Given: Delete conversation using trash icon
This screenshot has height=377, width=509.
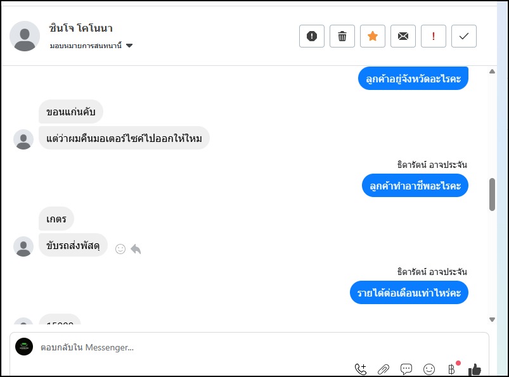Looking at the screenshot, I should (x=342, y=36).
